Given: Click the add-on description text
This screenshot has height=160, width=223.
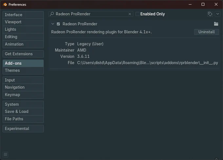Looking at the screenshot, I should (101, 32).
